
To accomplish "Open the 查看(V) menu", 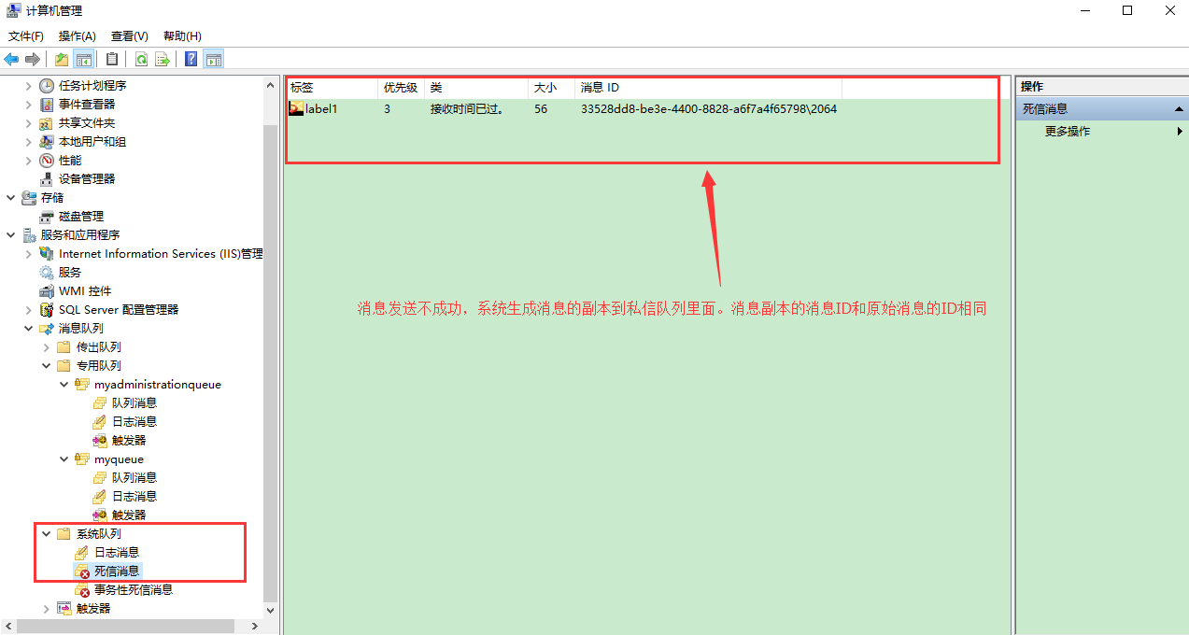I will pos(130,35).
